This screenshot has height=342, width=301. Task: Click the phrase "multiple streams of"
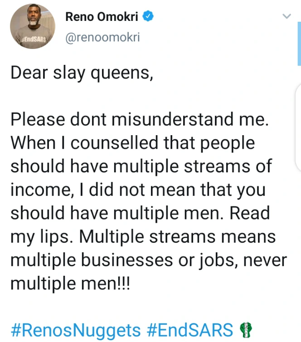point(186,166)
